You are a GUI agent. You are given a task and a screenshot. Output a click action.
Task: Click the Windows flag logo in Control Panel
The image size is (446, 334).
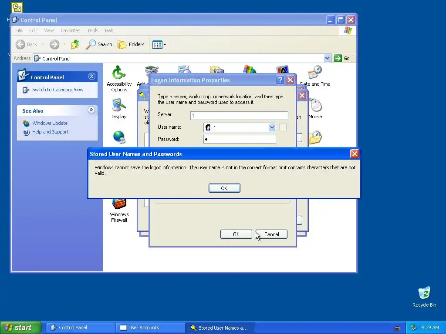coord(348,30)
